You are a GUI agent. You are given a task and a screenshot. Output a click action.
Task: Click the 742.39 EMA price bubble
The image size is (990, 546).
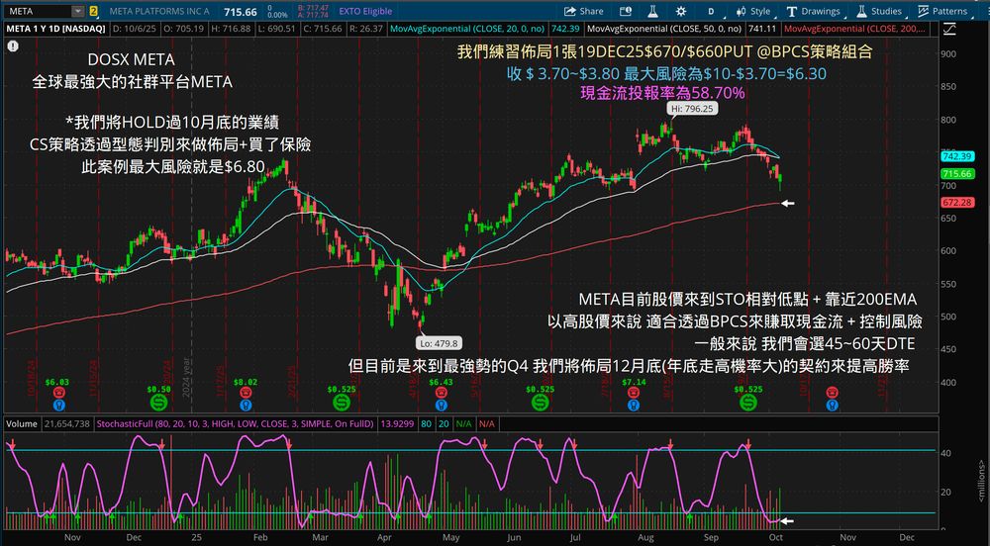coord(956,156)
